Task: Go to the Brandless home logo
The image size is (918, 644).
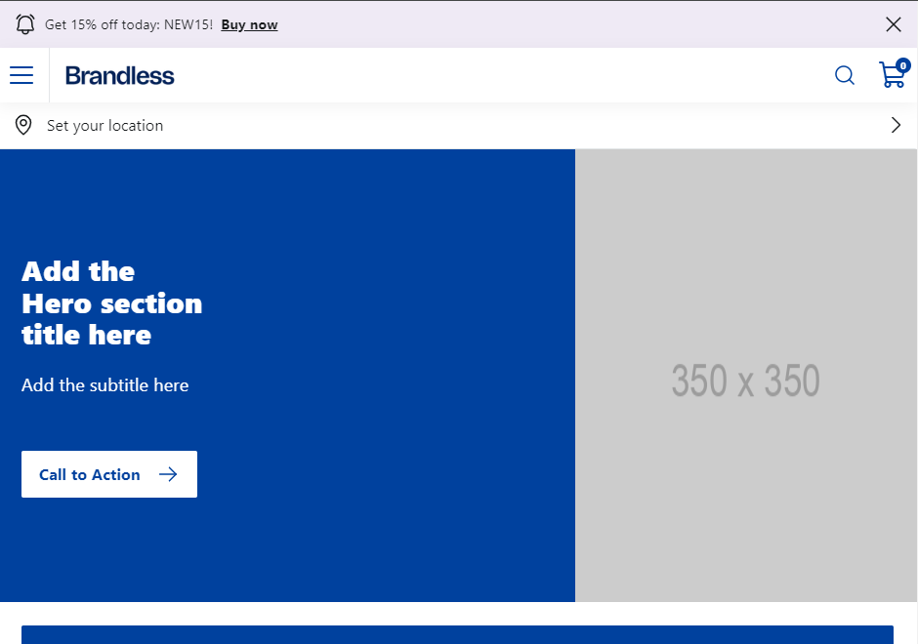Action: pyautogui.click(x=120, y=75)
